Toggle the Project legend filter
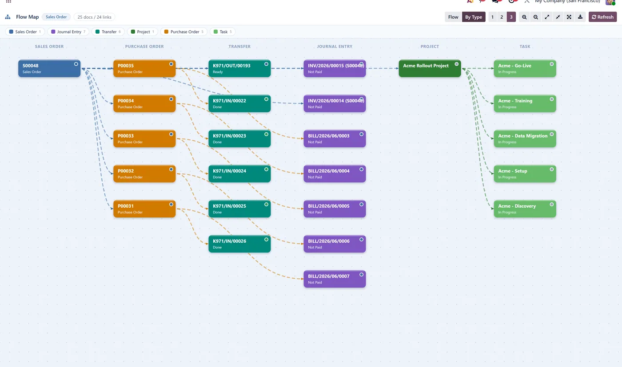Image resolution: width=622 pixels, height=367 pixels. point(143,32)
